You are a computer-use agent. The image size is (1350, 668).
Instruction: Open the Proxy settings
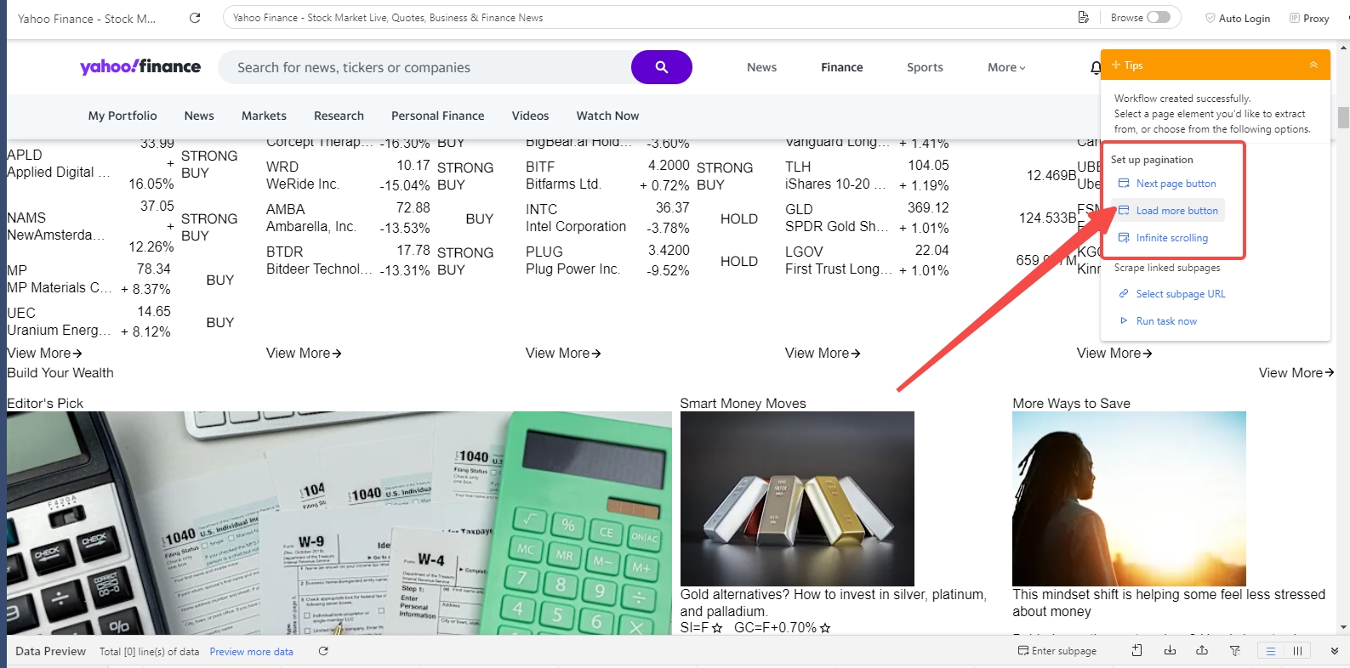click(1309, 18)
